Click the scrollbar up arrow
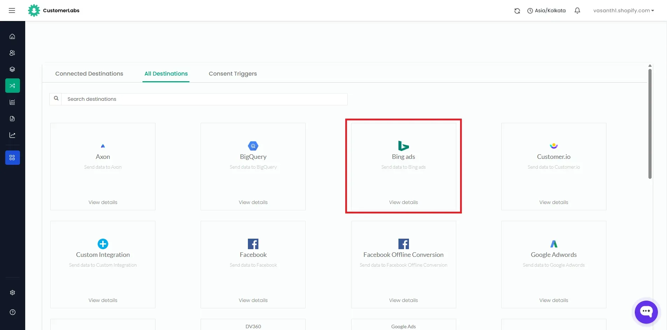 pyautogui.click(x=650, y=66)
